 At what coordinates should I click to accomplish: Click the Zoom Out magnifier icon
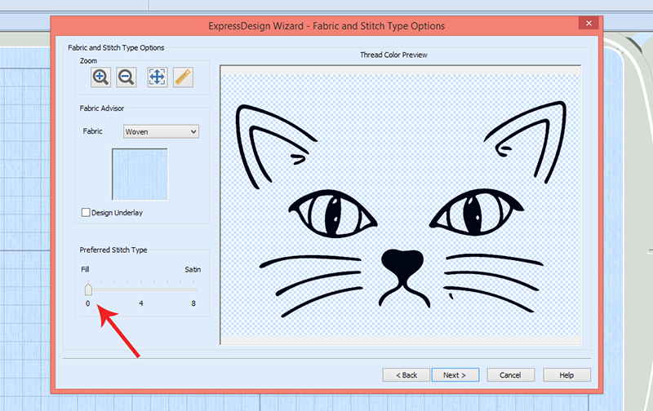(127, 77)
